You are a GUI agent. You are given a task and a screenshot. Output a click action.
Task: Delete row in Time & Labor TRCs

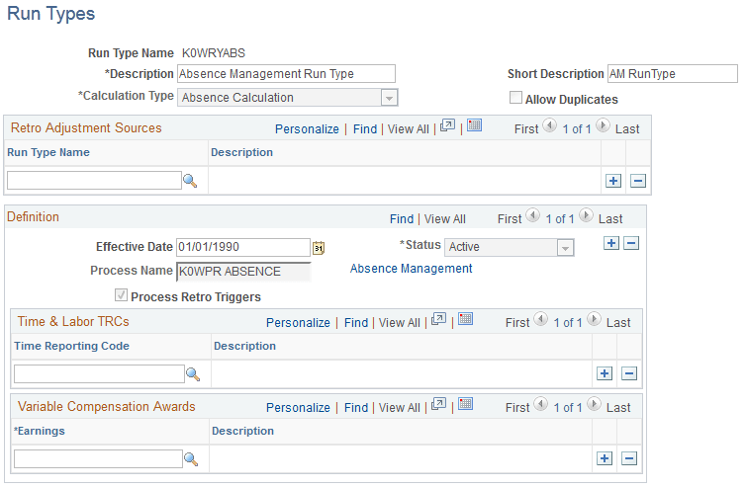[629, 374]
